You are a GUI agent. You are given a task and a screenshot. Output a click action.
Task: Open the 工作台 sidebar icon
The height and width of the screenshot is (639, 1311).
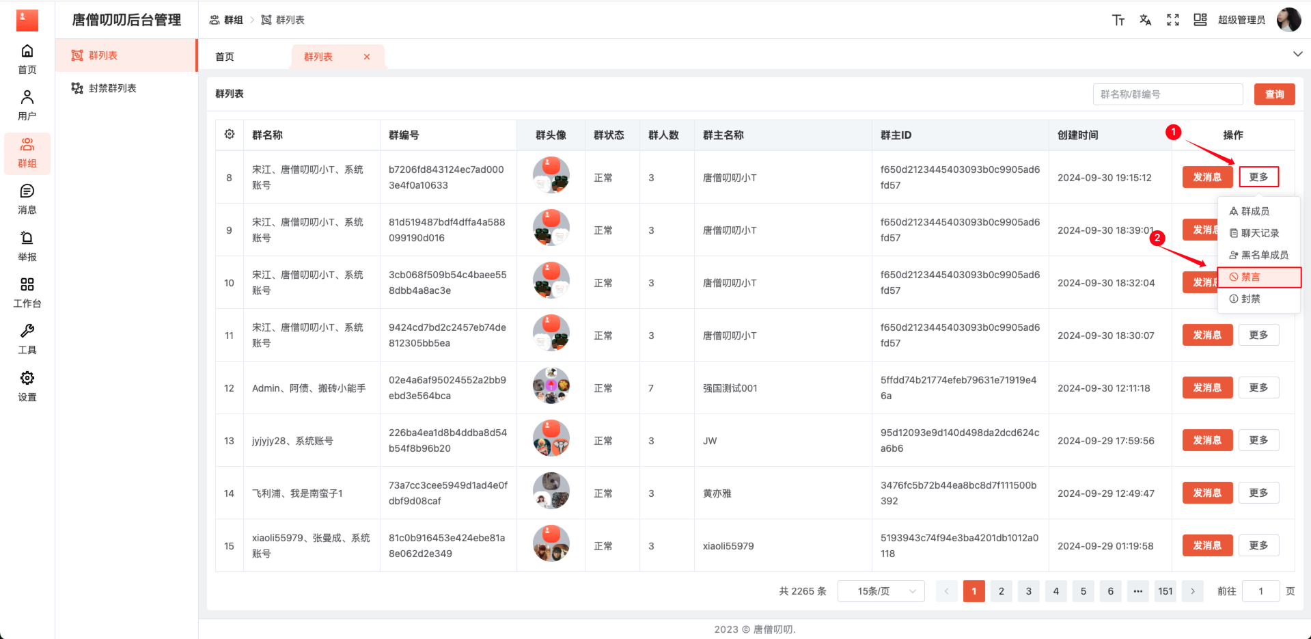tap(27, 293)
